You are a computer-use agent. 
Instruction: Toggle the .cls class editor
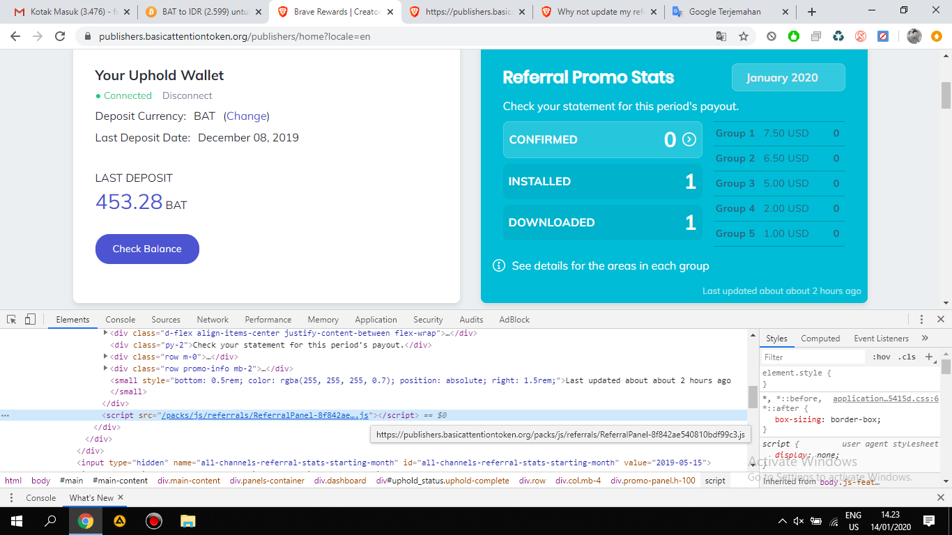click(x=907, y=357)
